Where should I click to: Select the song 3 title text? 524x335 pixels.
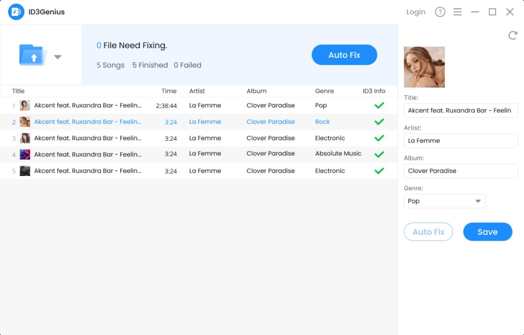(x=88, y=138)
